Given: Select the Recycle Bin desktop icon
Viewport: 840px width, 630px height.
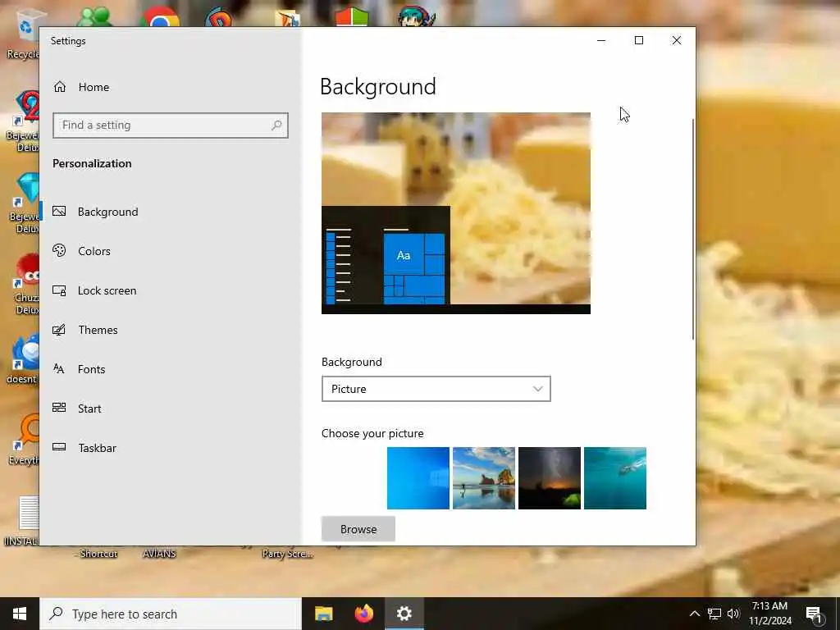Looking at the screenshot, I should [24, 34].
